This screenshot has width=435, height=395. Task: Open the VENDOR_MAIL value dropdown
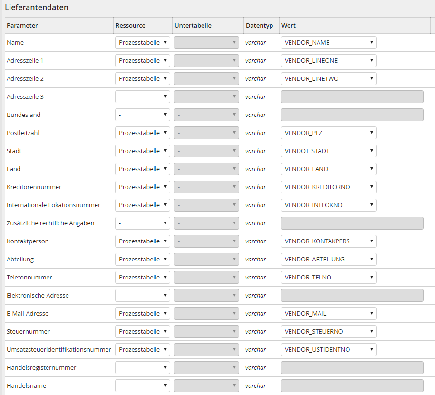pyautogui.click(x=329, y=313)
